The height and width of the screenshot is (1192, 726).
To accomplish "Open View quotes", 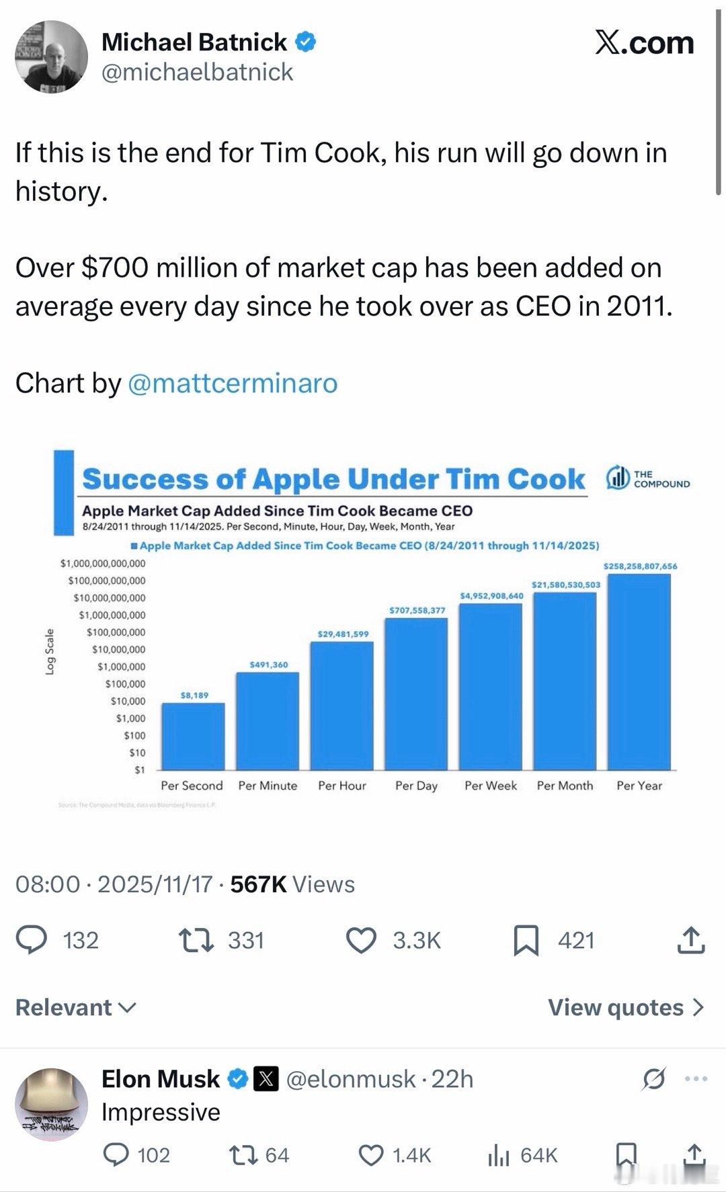I will [x=626, y=1007].
